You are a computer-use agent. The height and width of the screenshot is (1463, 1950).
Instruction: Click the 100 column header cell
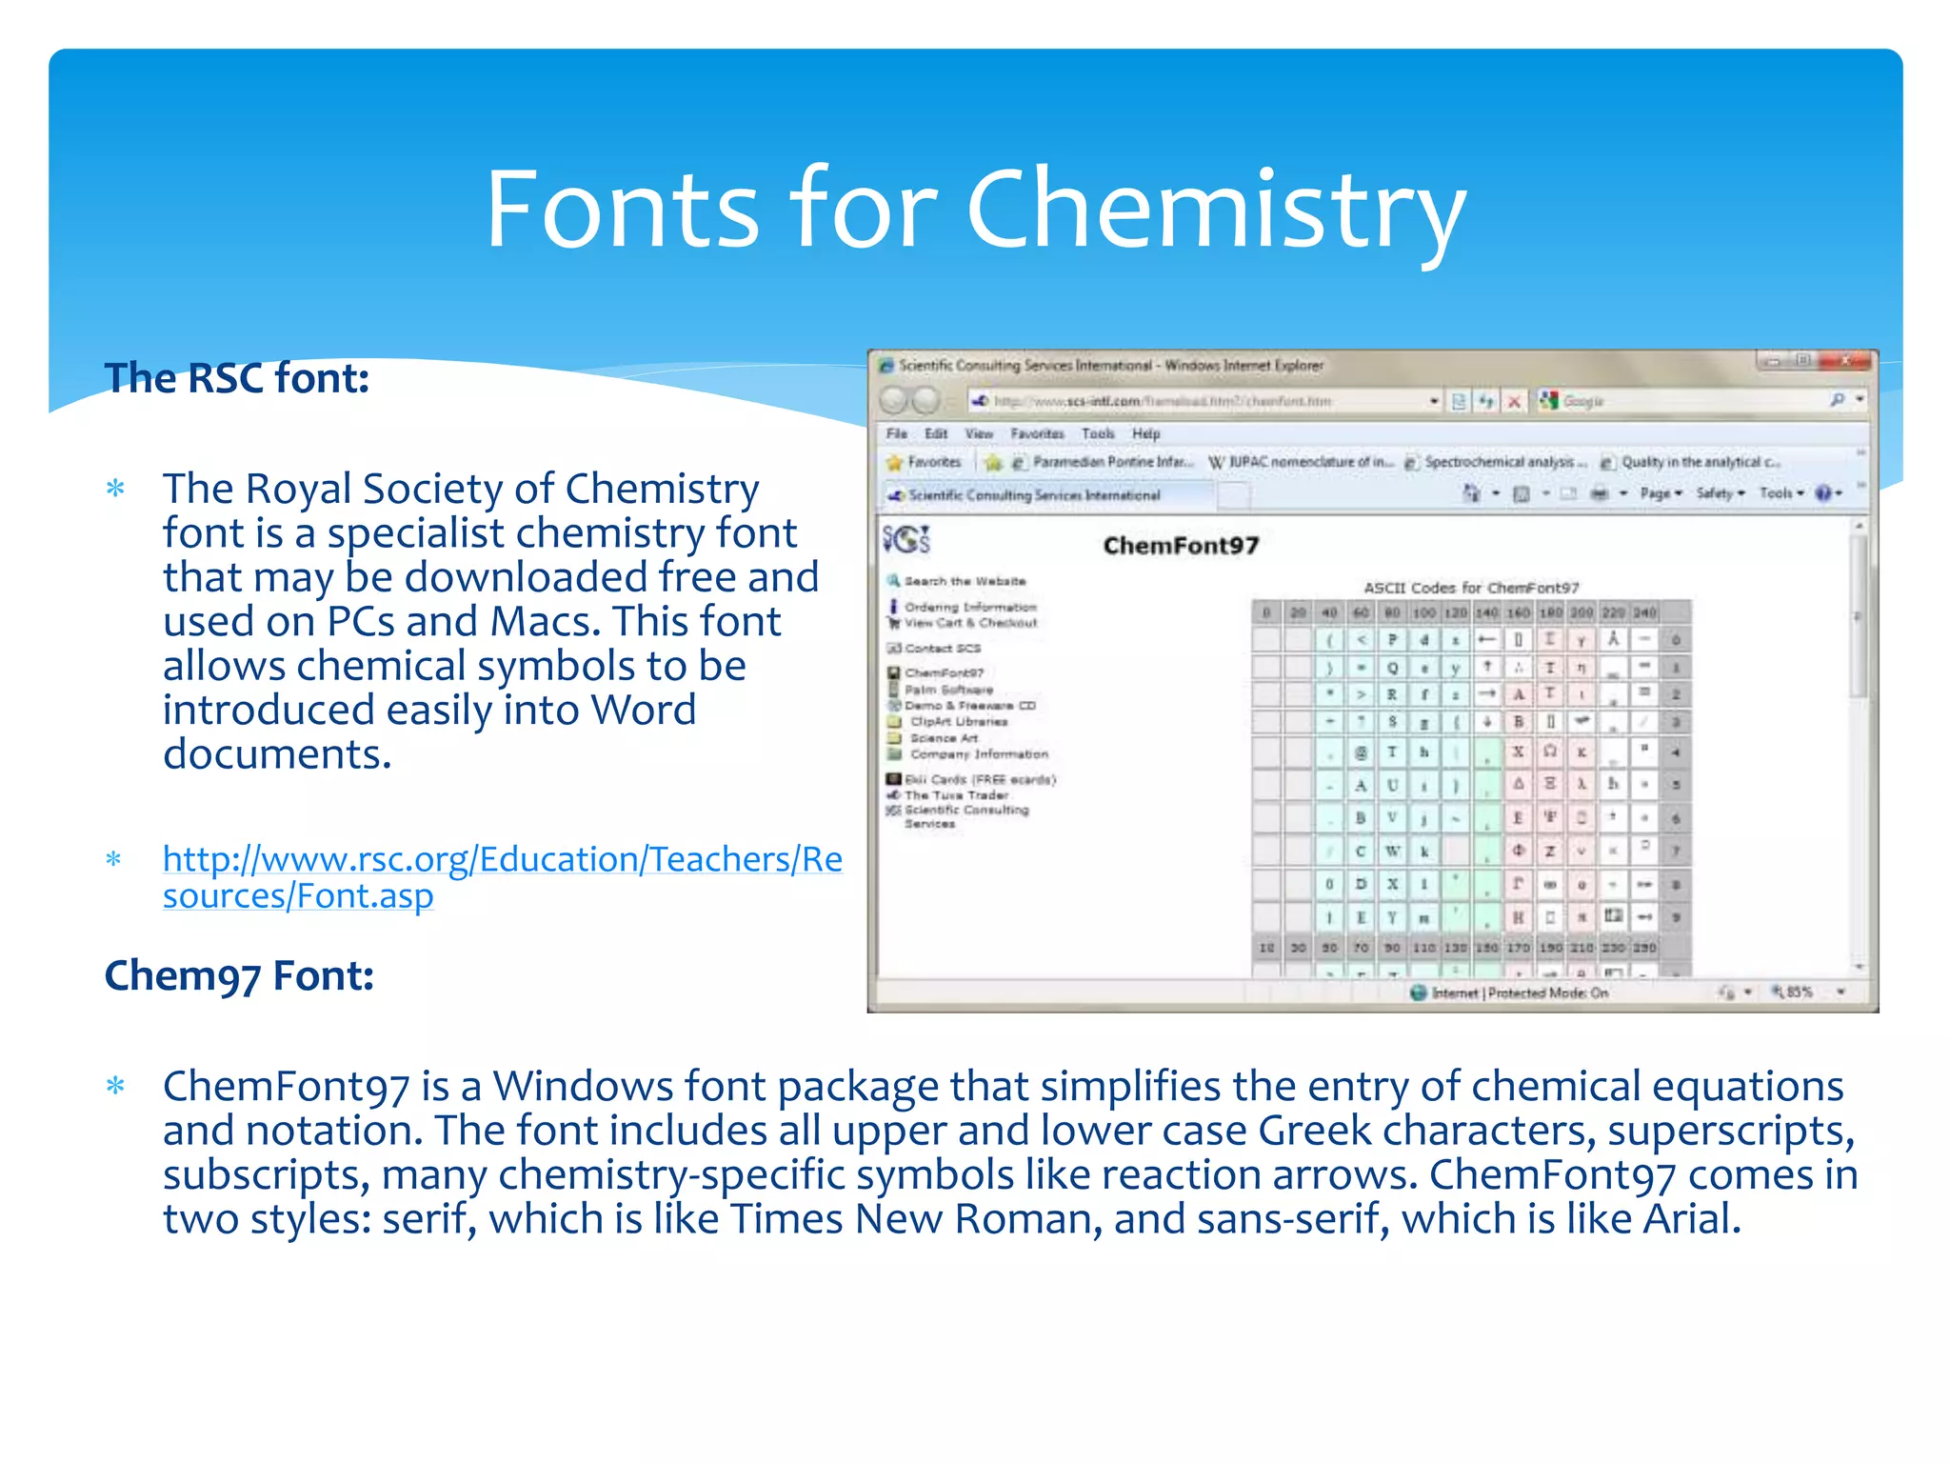[x=1423, y=612]
